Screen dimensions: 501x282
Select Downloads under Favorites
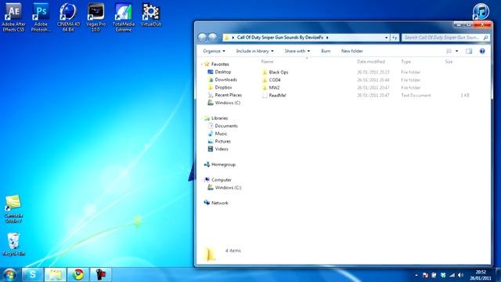coord(222,80)
